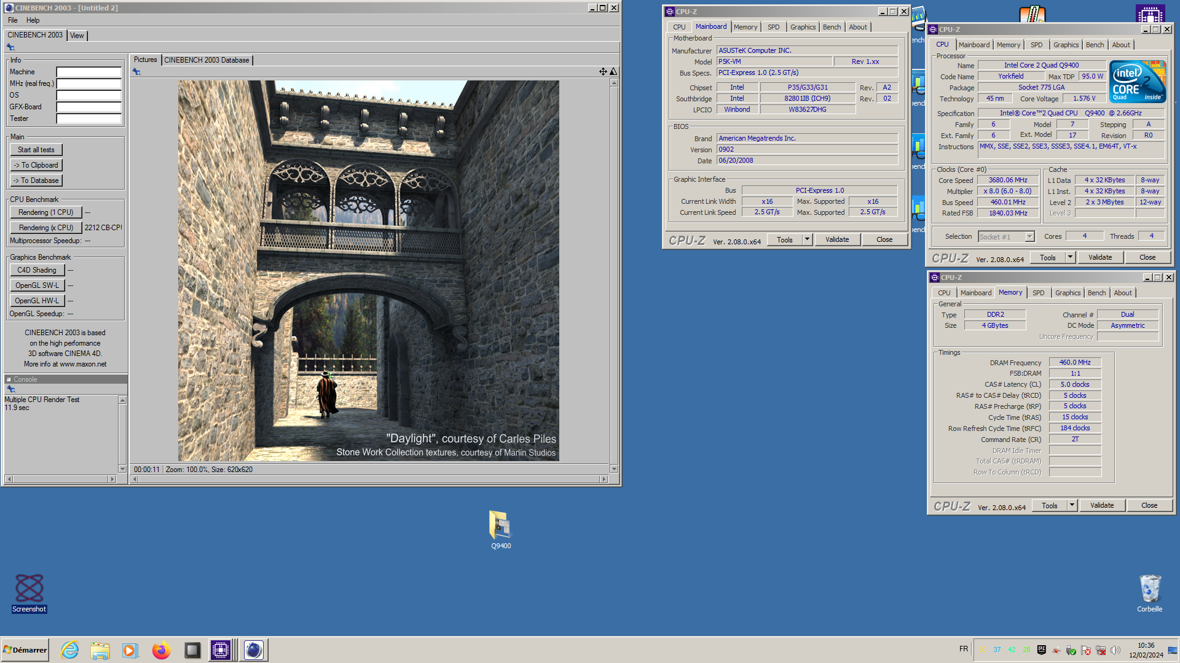This screenshot has height=663, width=1180.
Task: Expand the Socket #1 selection dropdown
Action: [1029, 236]
